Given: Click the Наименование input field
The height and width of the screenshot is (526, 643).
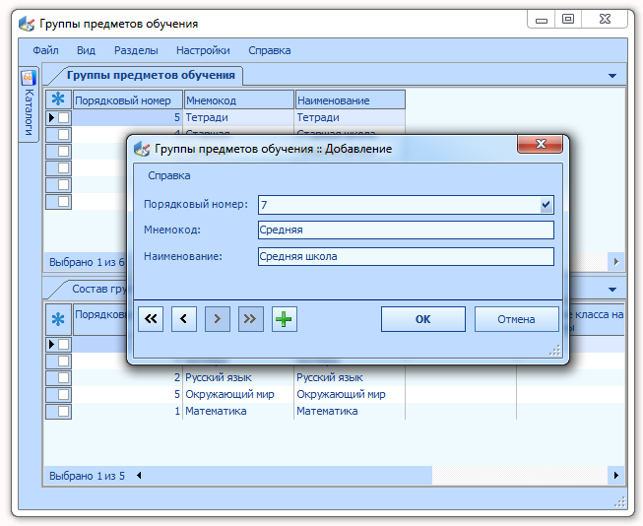Looking at the screenshot, I should click(406, 256).
